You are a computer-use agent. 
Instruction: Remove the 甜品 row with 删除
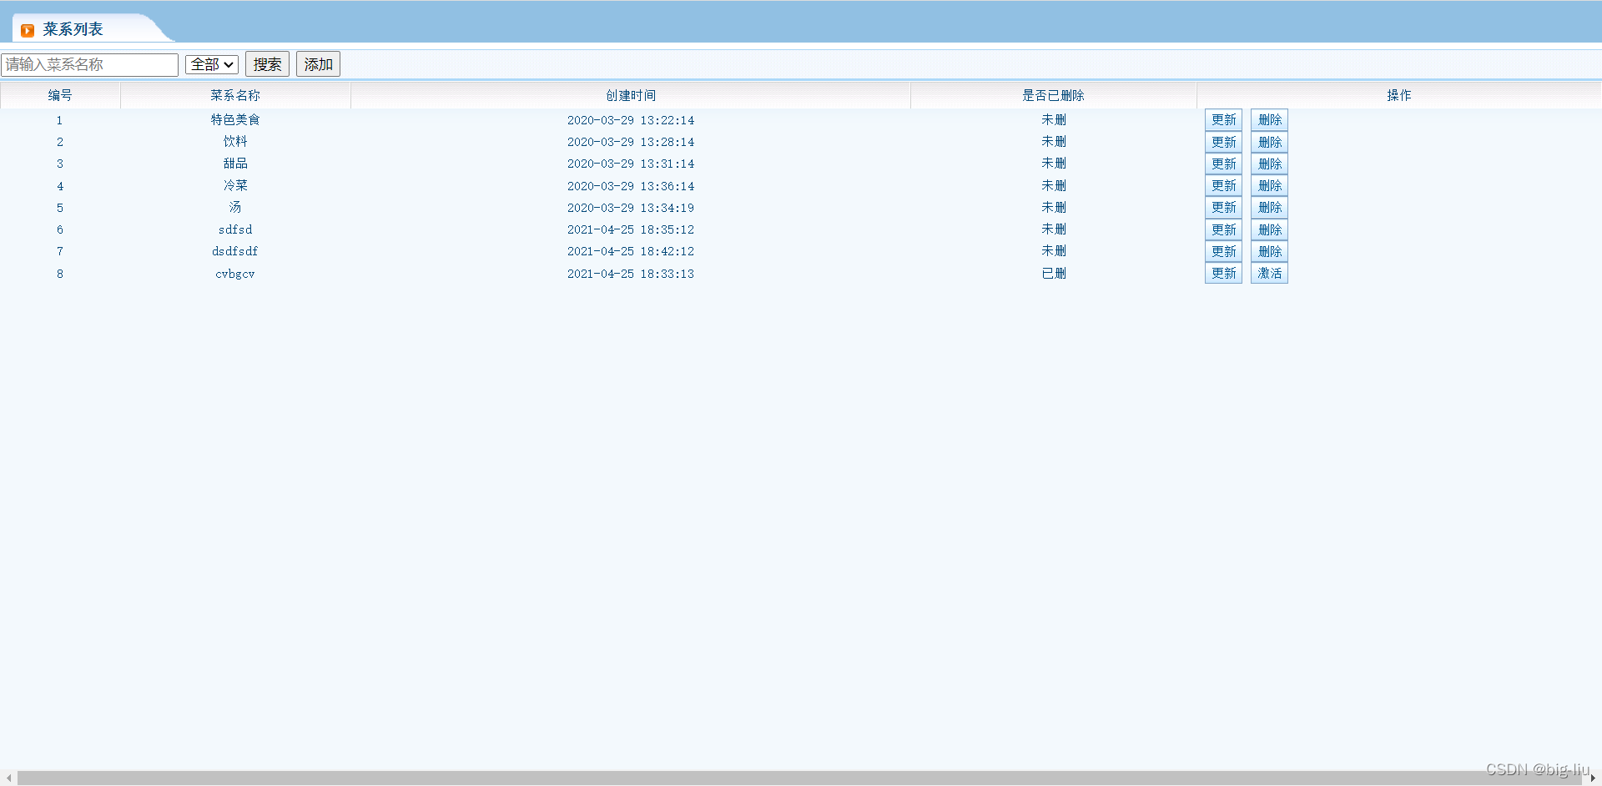pos(1269,164)
